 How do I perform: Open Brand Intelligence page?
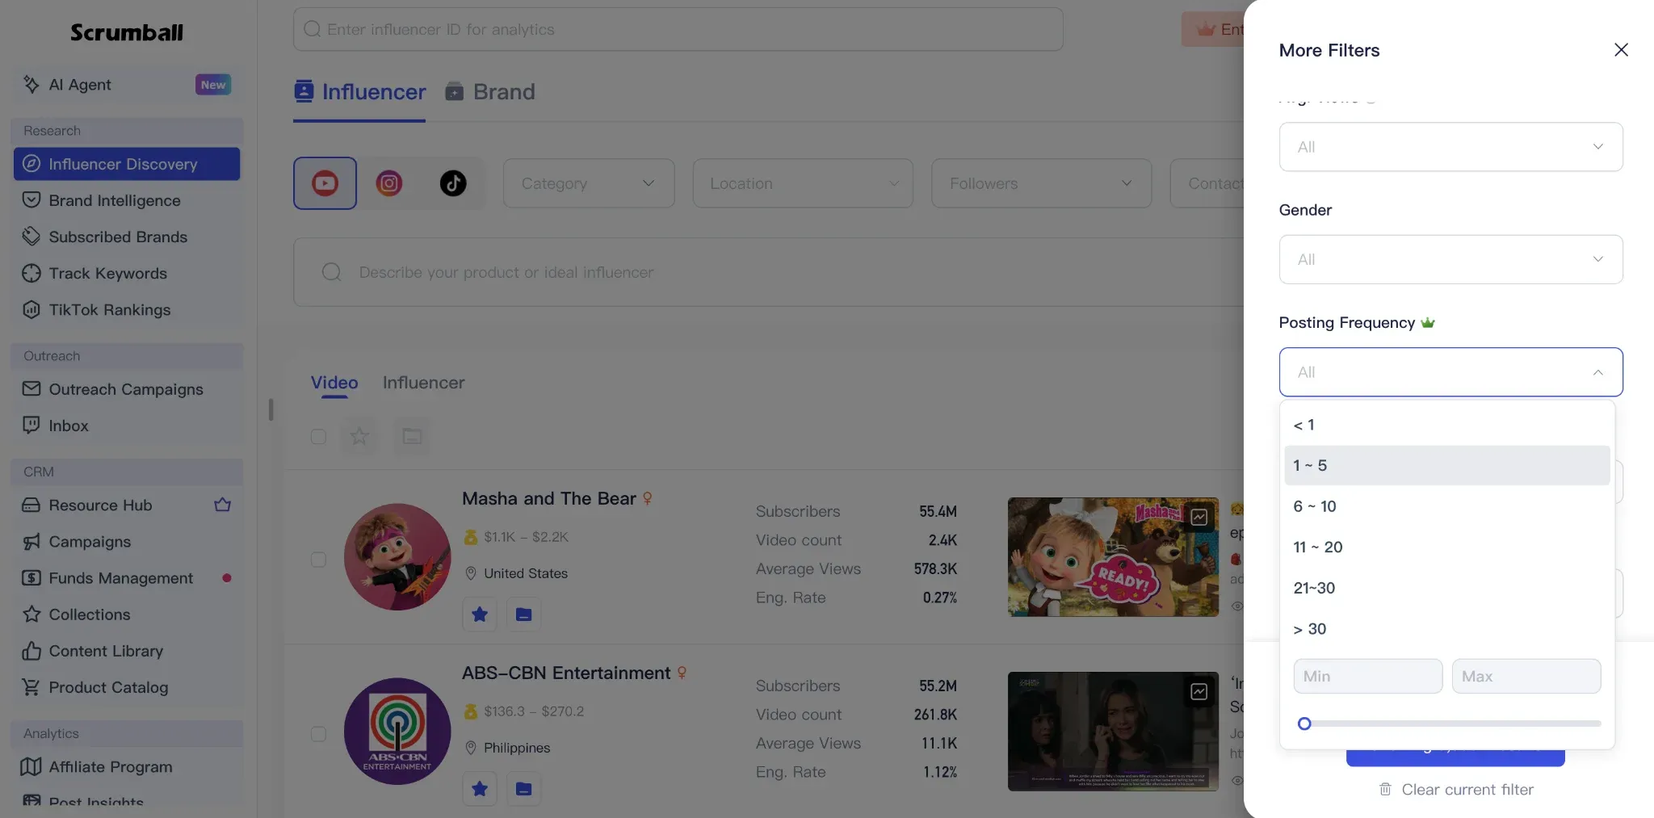[x=127, y=200]
